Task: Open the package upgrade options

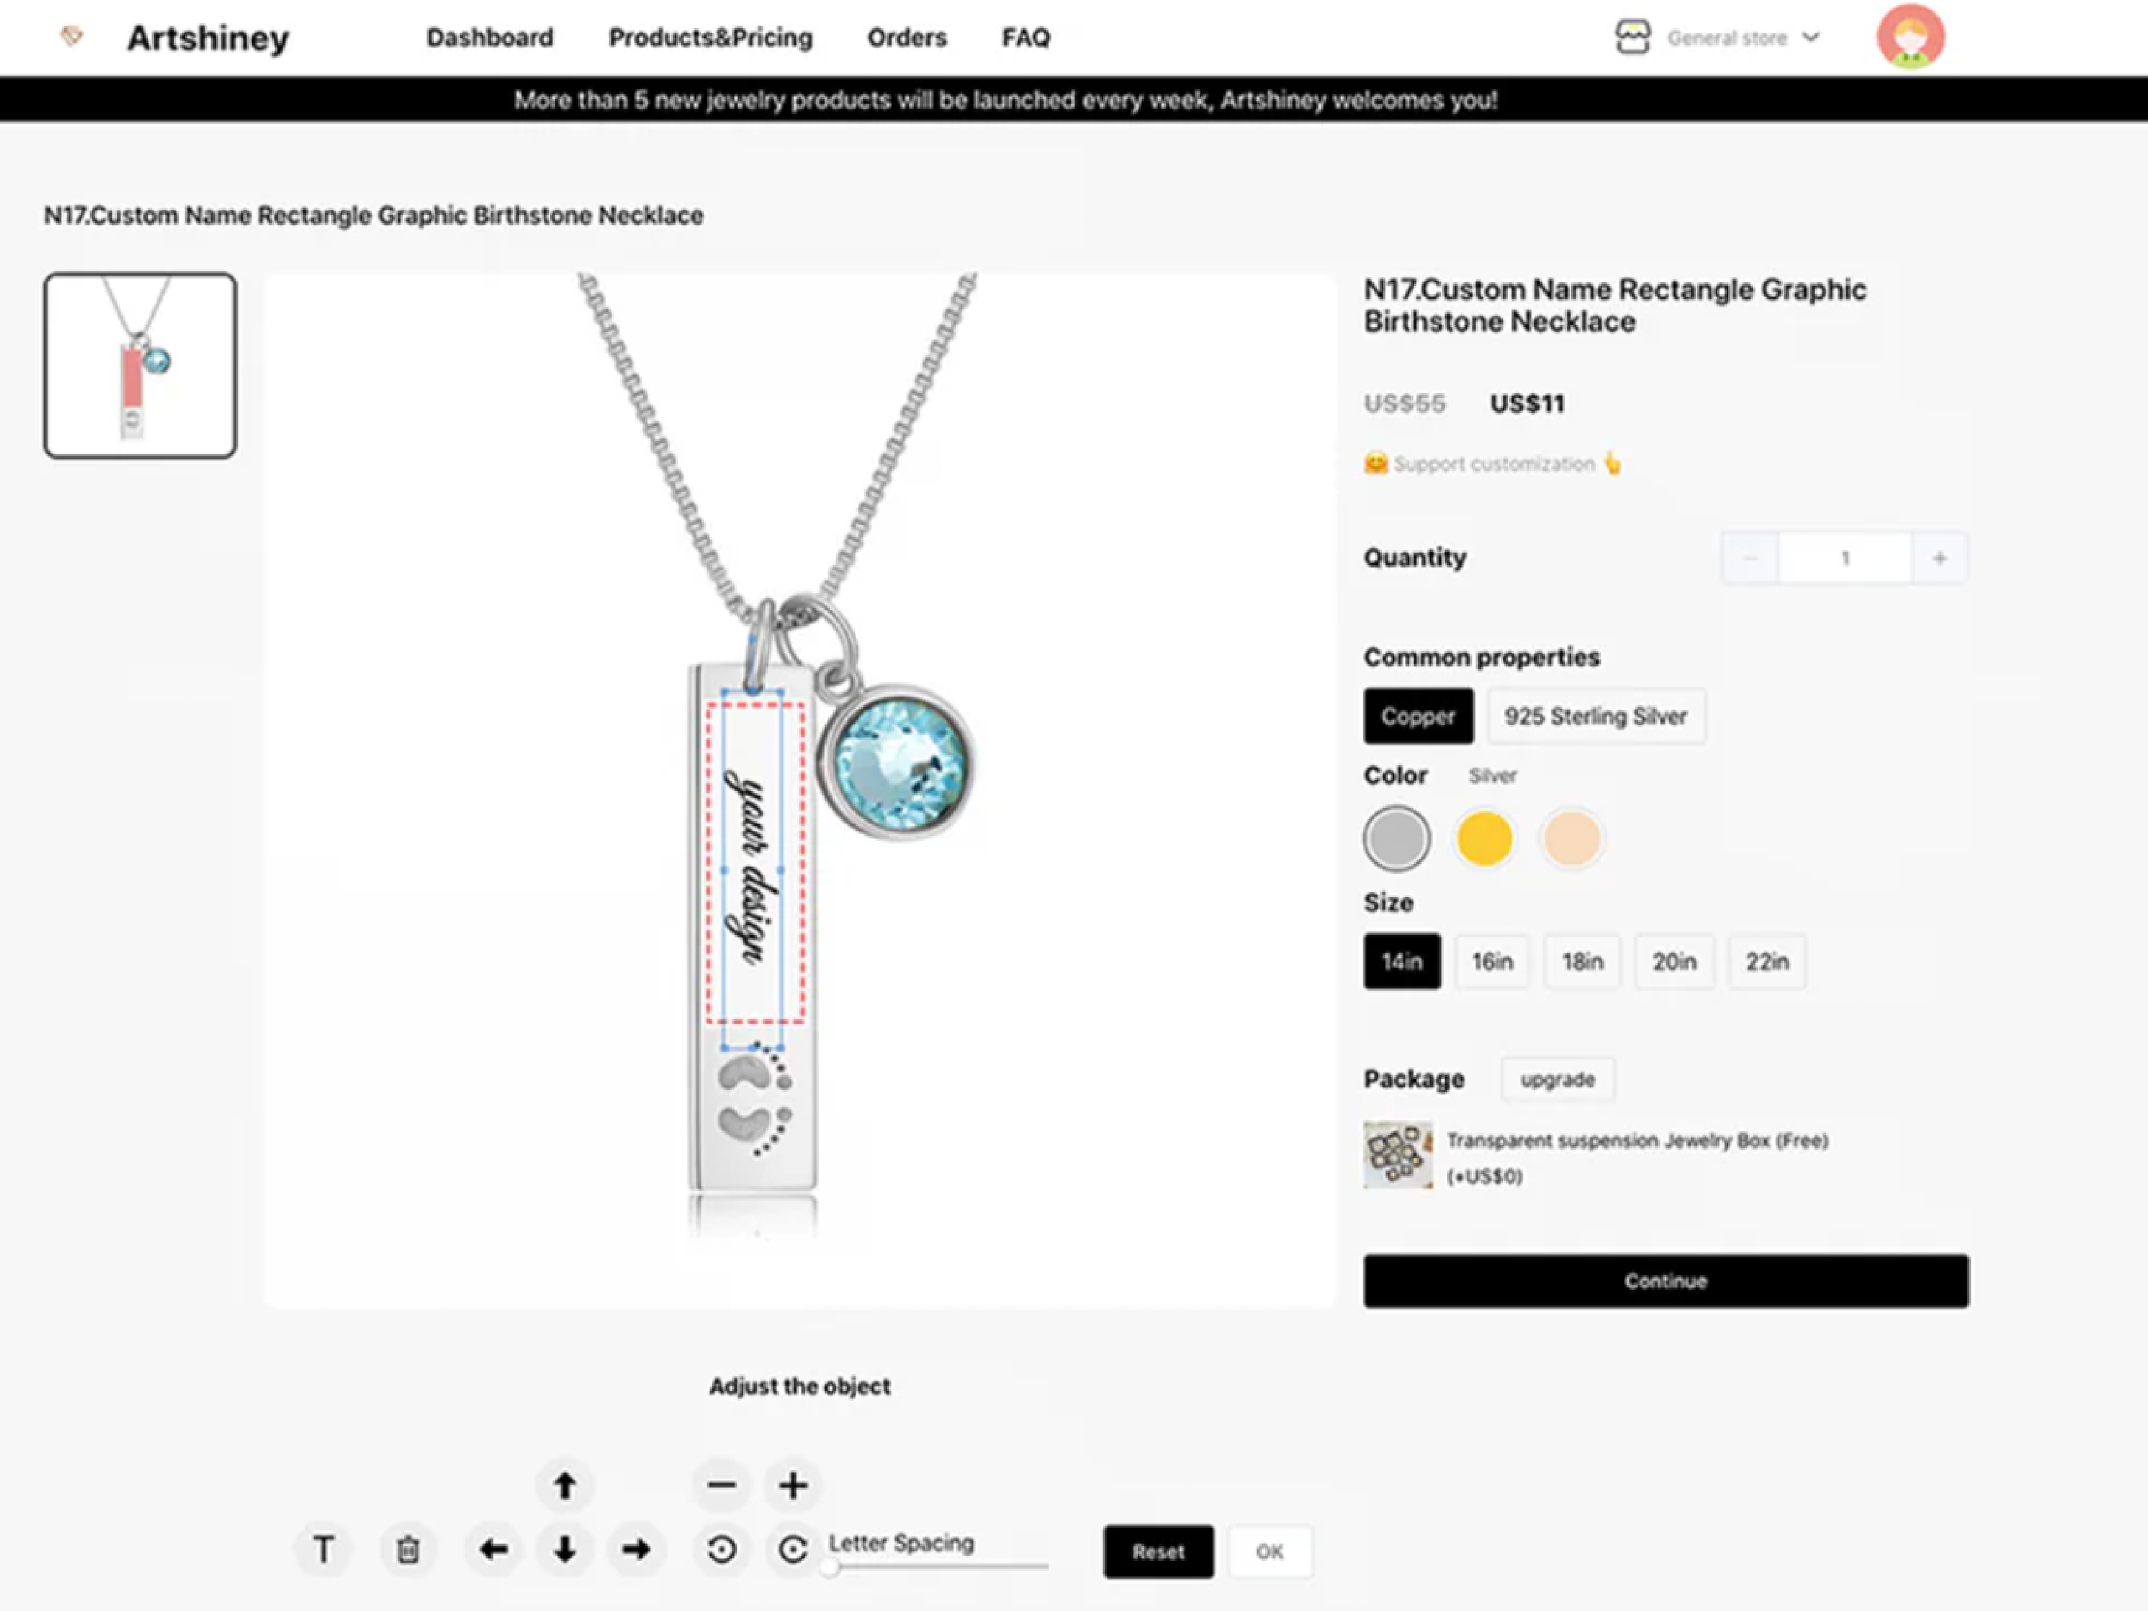Action: 1557,1080
